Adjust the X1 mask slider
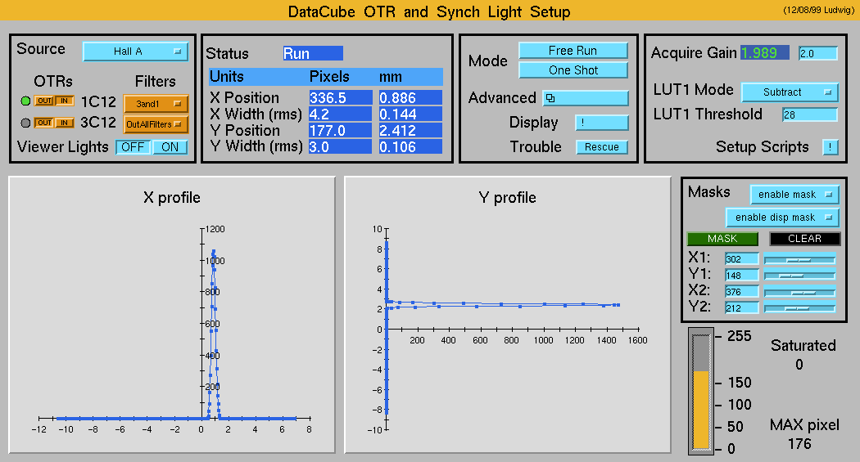Image resolution: width=860 pixels, height=462 pixels. click(799, 259)
